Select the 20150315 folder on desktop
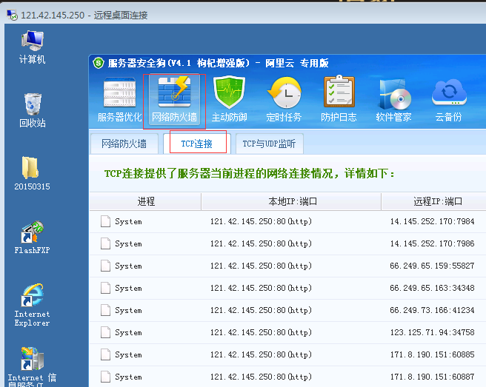486x387 pixels. tap(32, 173)
